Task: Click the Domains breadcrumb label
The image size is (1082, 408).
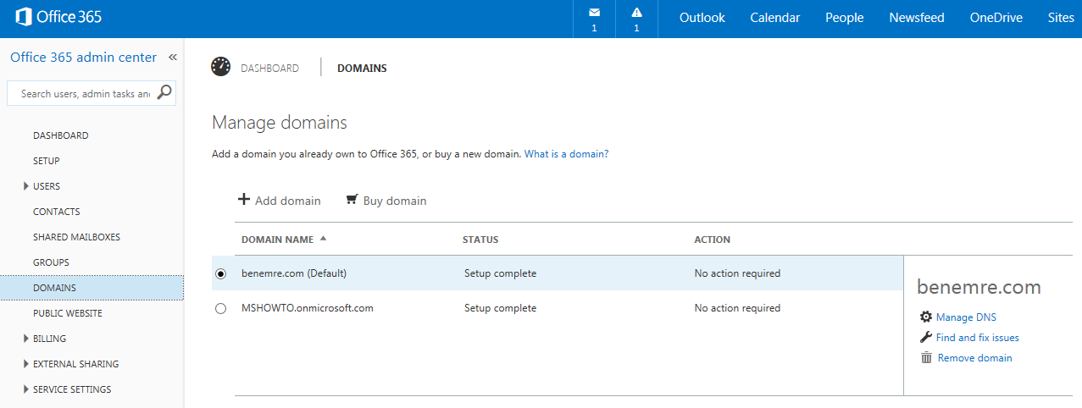Action: [x=362, y=69]
